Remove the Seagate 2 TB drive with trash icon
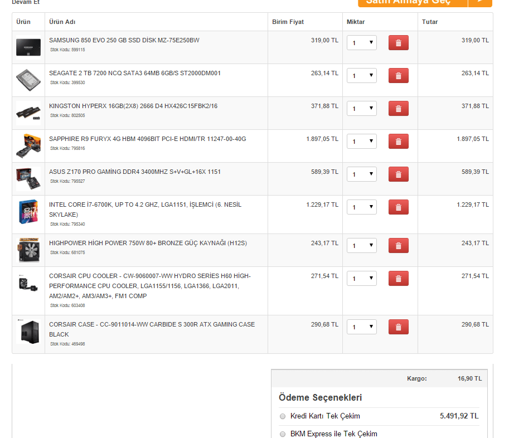The height and width of the screenshot is (438, 509). coord(398,76)
